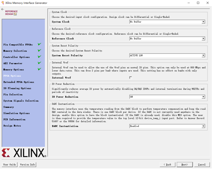Click green checkmark beside Controller Options
Image resolution: width=213 pixels, height=170 pixels.
point(40,57)
